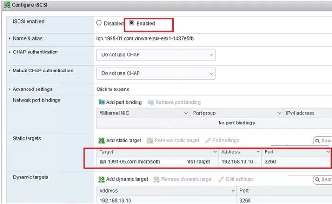The image size is (332, 204).
Task: Open the Target column dropdown arrow
Action: 215,152
